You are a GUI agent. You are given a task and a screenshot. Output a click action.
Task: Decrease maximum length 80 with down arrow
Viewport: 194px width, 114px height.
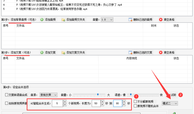pos(124,105)
